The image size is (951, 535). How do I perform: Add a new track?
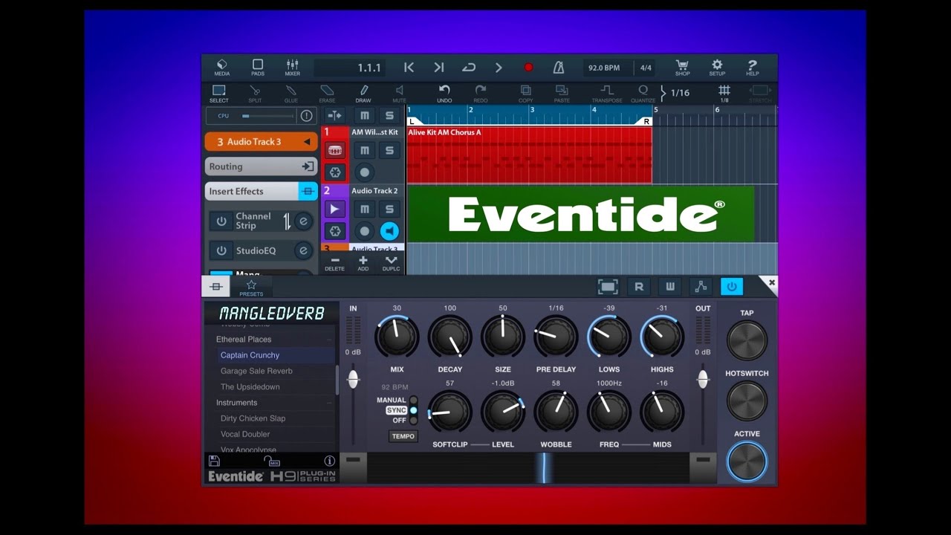[363, 263]
